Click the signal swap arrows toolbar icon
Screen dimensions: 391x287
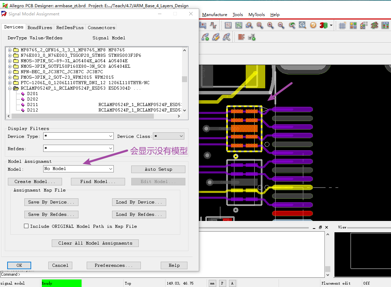point(213,25)
